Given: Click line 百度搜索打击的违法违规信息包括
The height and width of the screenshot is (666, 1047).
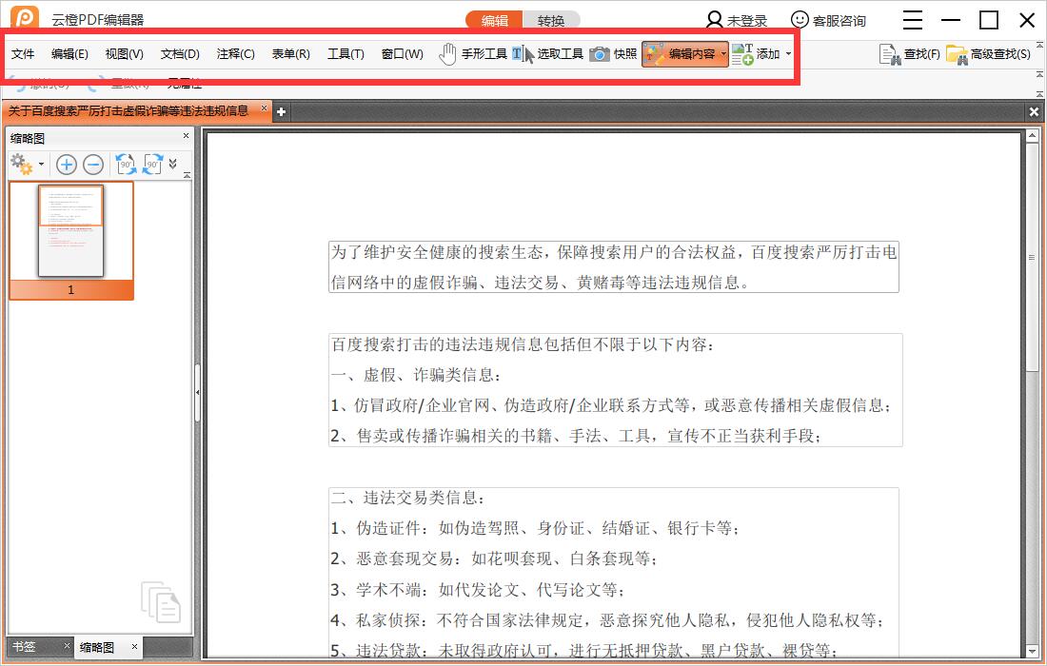Looking at the screenshot, I should click(x=523, y=344).
